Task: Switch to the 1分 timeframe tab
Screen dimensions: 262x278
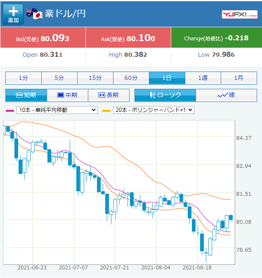Action: point(24,78)
